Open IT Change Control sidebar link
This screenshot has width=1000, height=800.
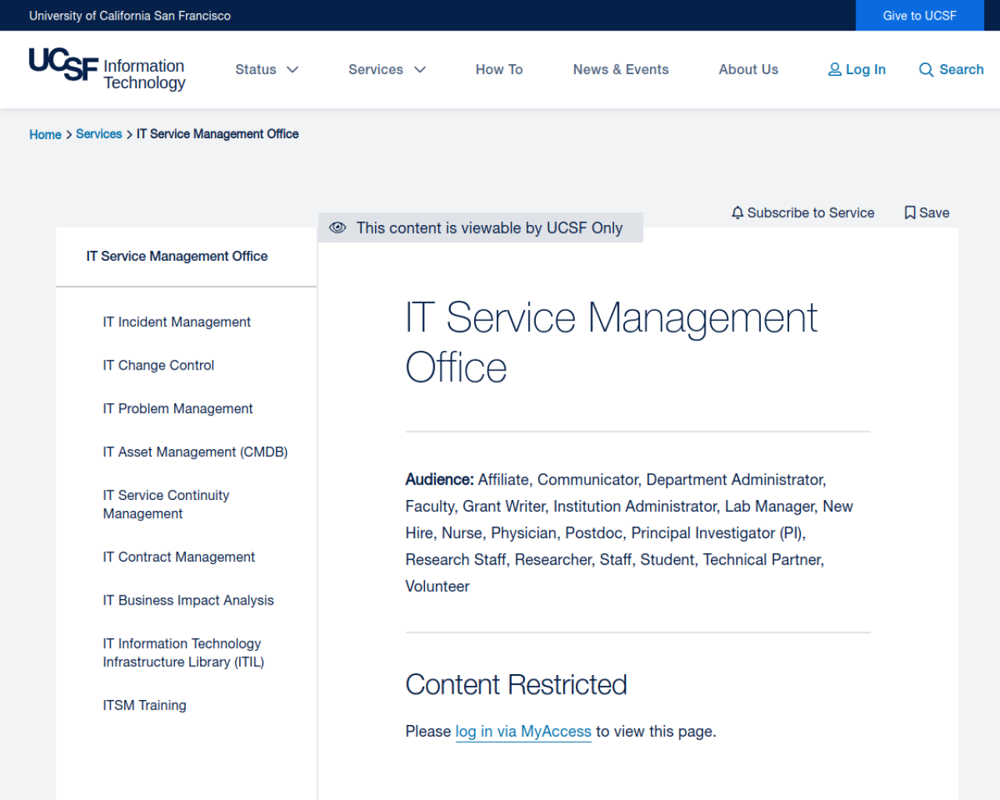[x=159, y=365]
